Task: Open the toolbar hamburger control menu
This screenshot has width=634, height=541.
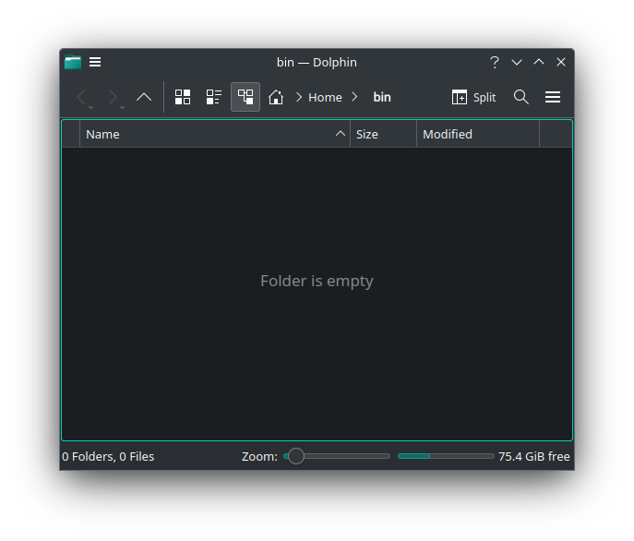Action: [x=553, y=97]
